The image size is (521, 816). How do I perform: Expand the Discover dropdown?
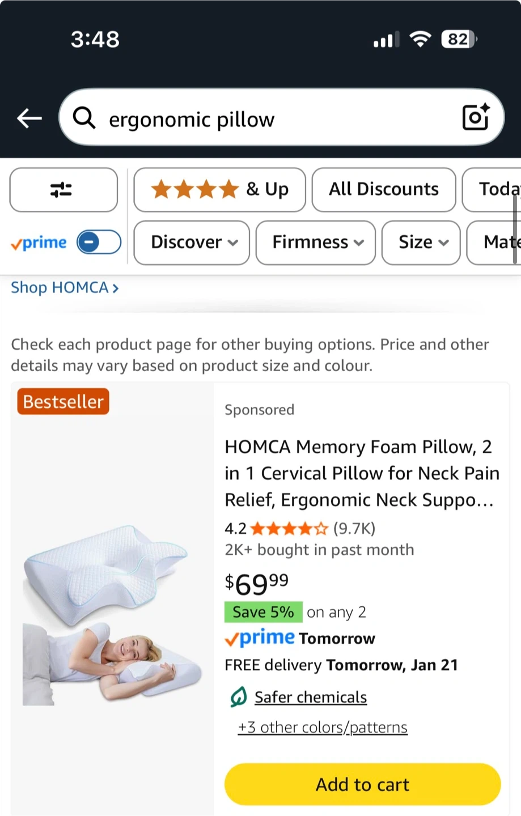[192, 243]
